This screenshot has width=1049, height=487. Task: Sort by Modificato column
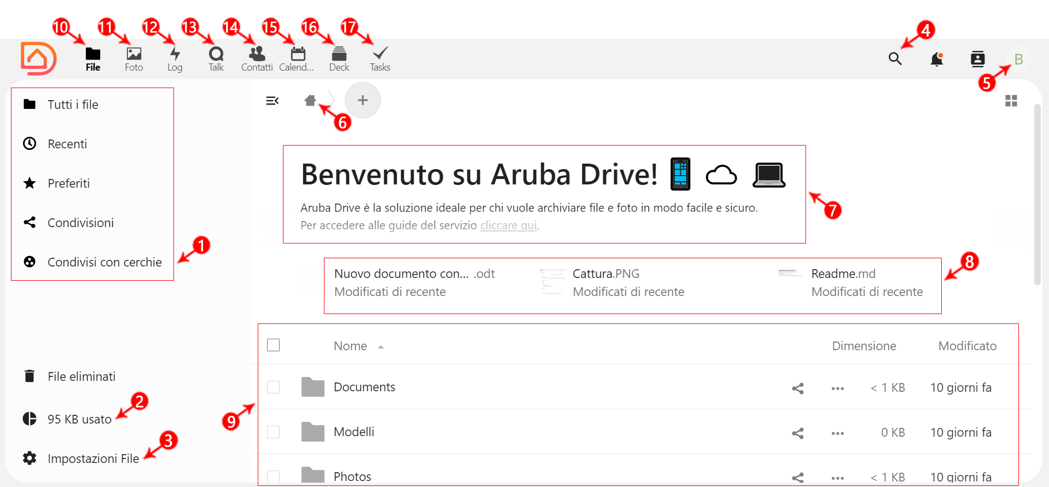[x=967, y=346]
